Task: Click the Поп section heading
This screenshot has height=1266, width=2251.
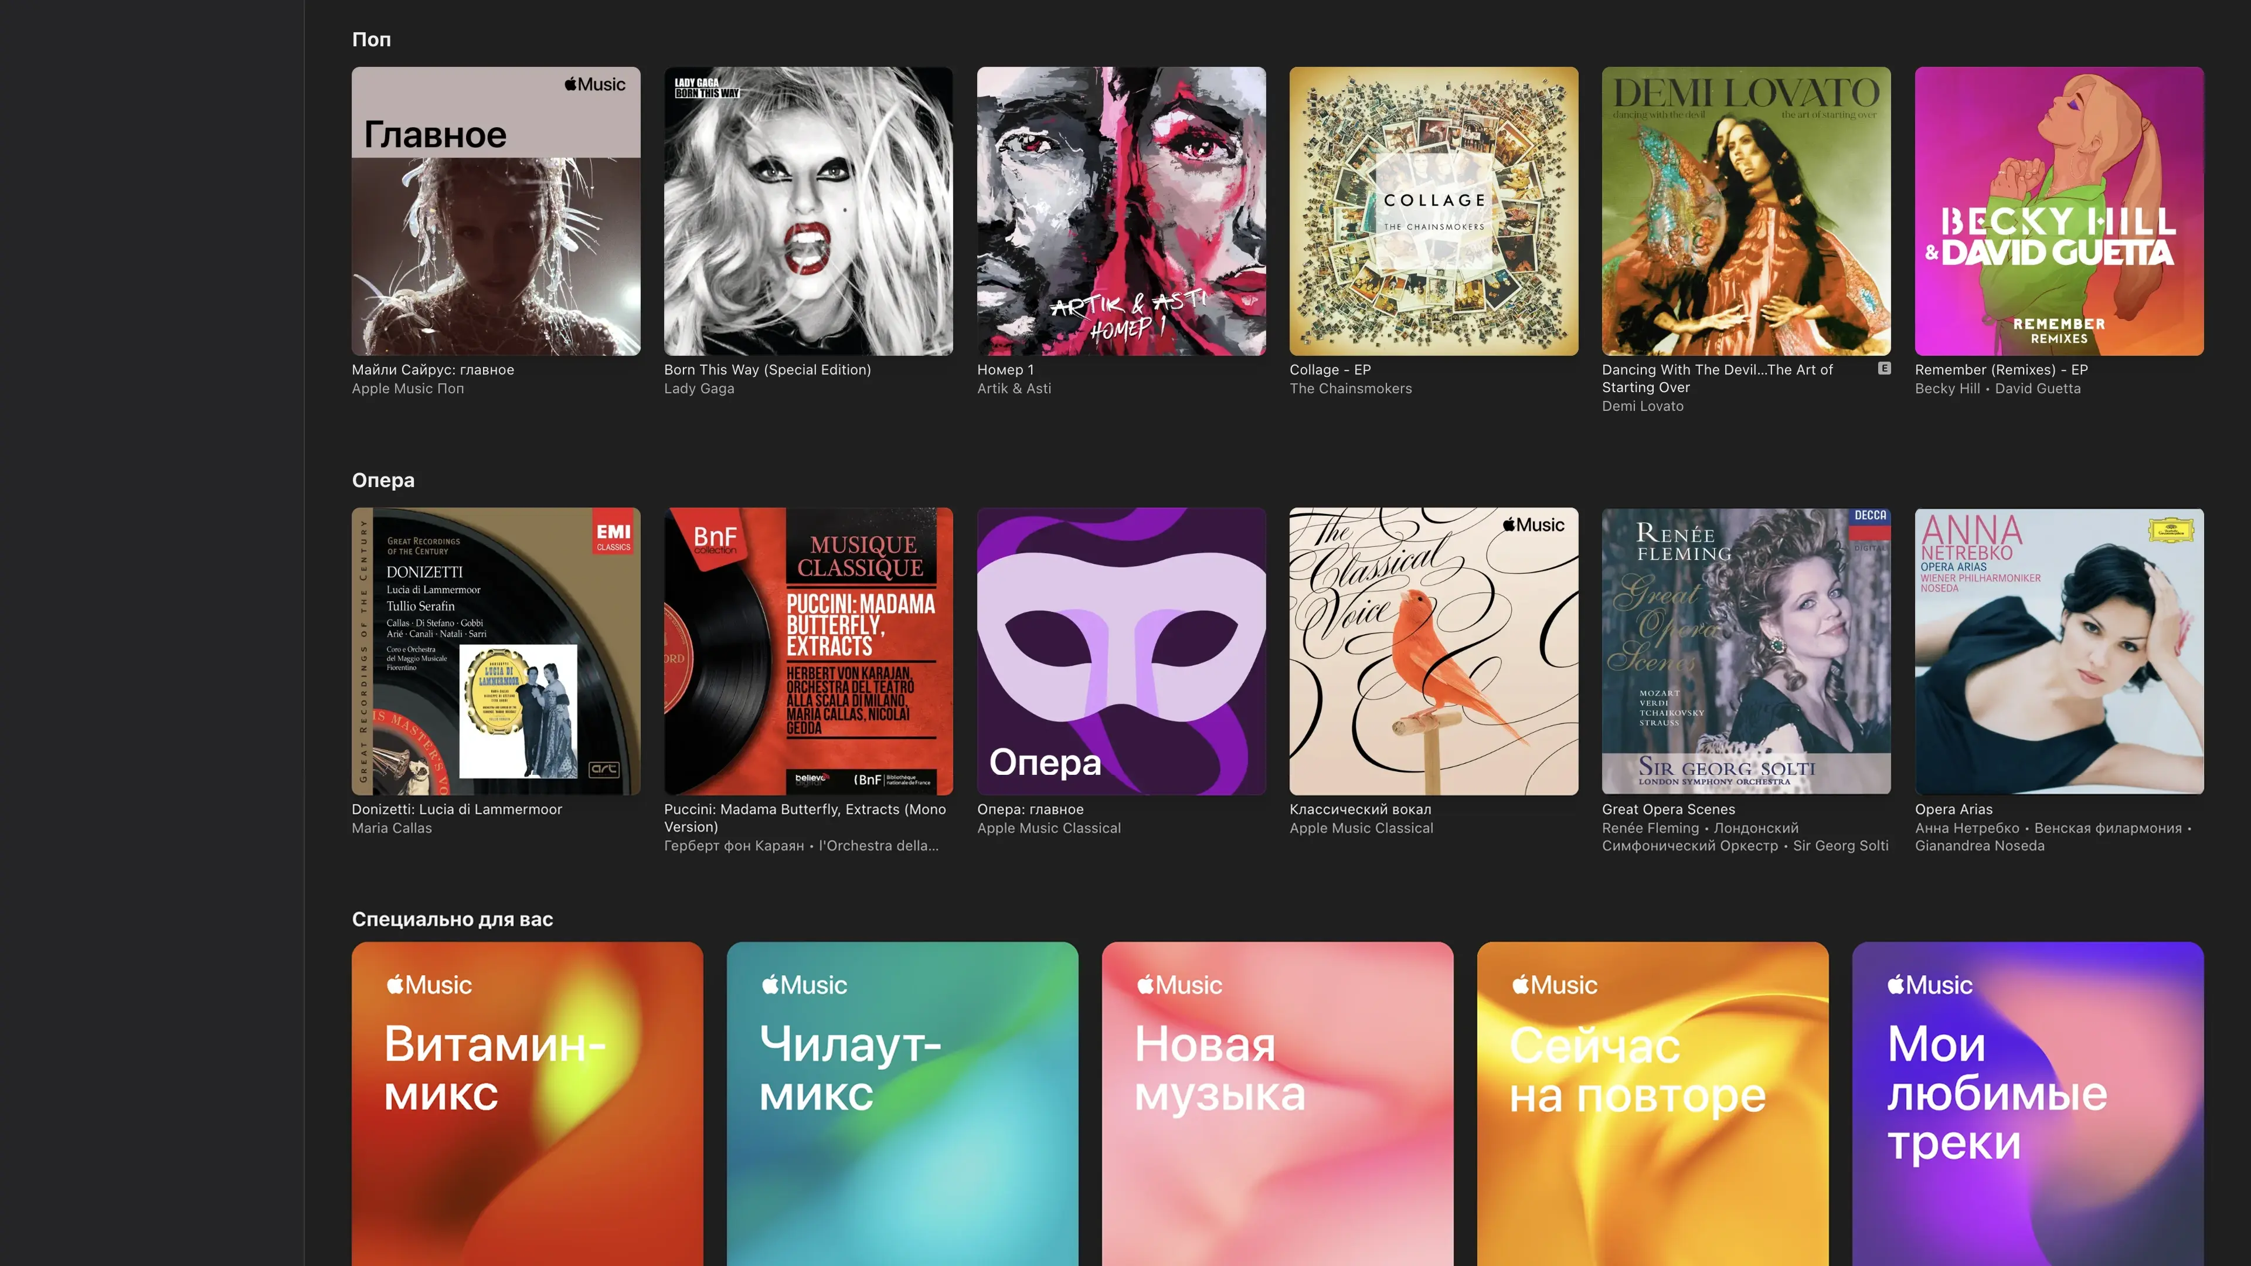Action: [372, 39]
